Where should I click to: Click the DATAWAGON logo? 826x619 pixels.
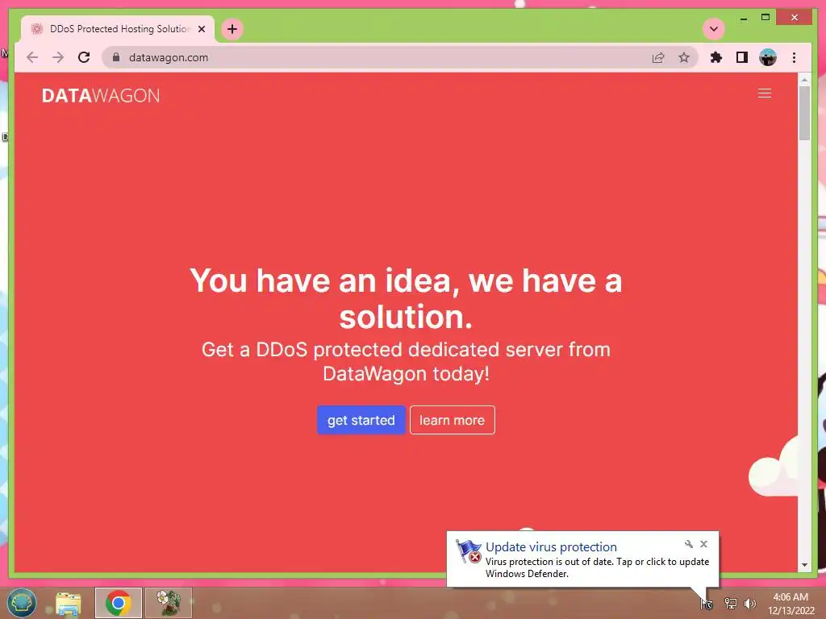101,95
